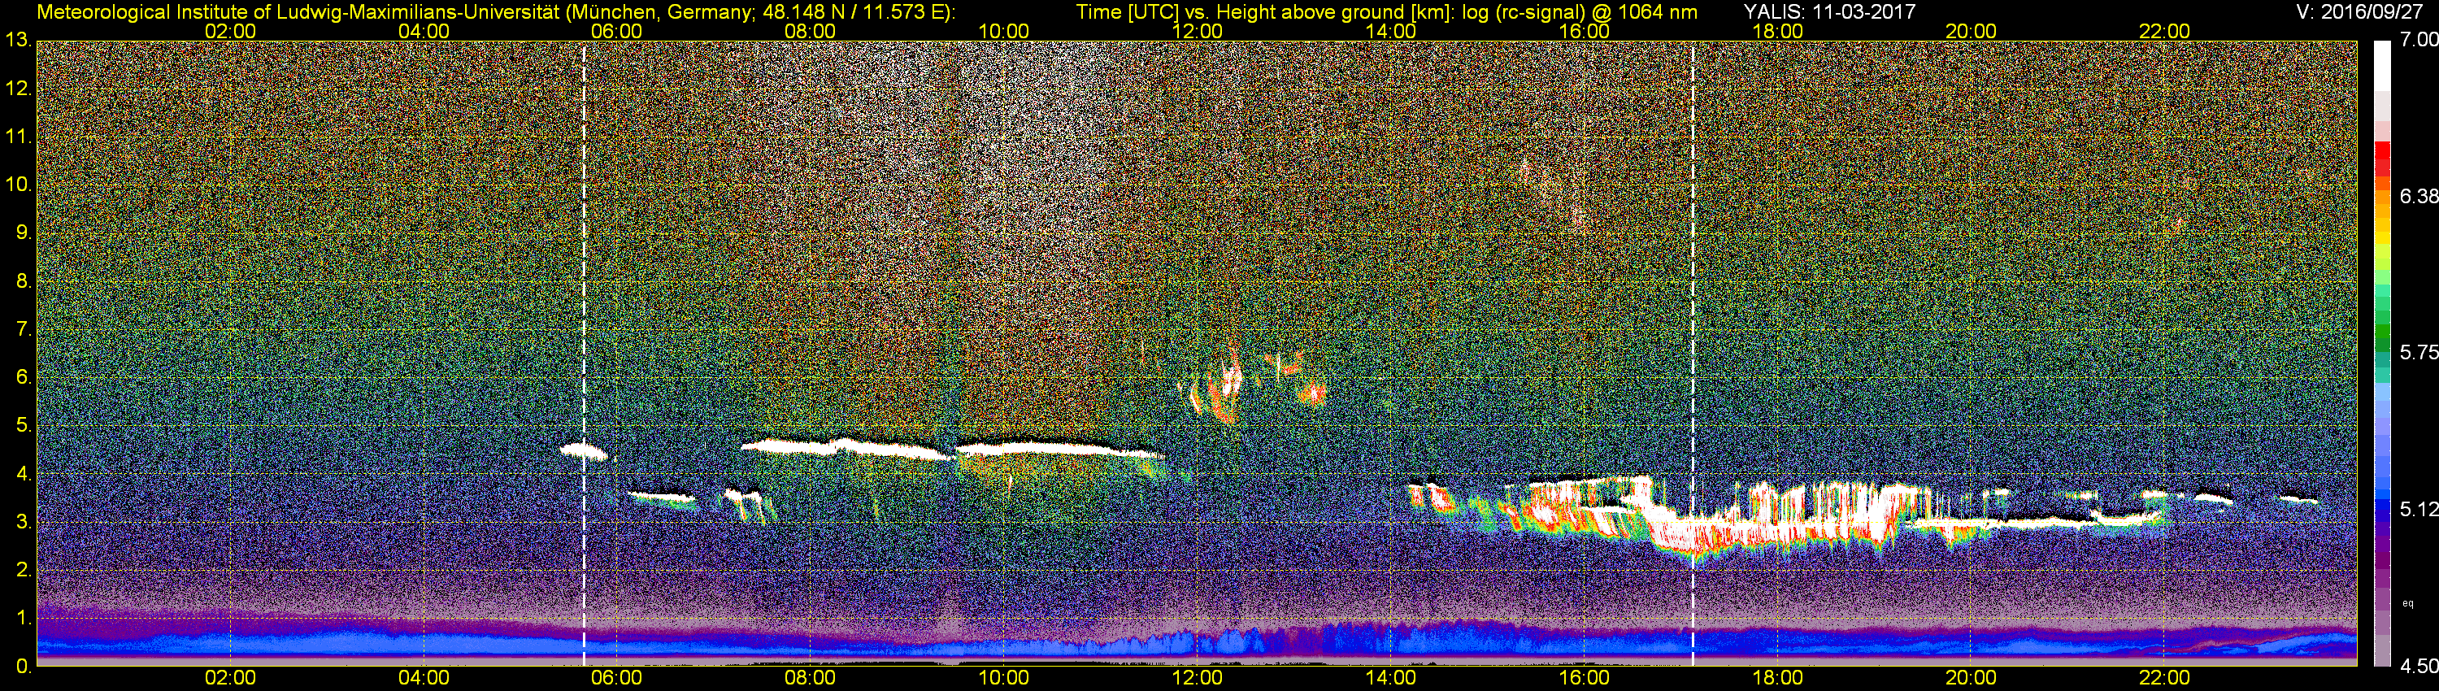
Task: Click the 18:00 label on the lower time axis
Action: pyautogui.click(x=1777, y=679)
